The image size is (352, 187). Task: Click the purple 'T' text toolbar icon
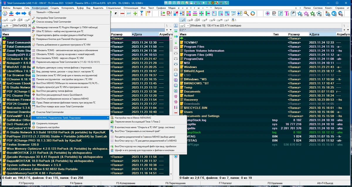pos(287,13)
